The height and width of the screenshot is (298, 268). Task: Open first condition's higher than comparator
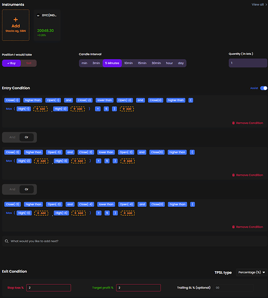click(33, 100)
